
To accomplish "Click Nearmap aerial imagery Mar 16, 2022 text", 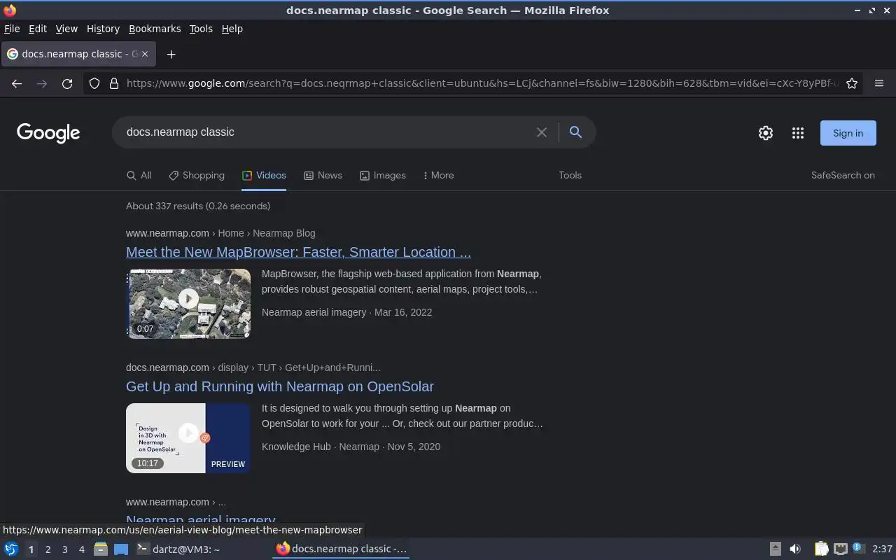I will tap(346, 312).
